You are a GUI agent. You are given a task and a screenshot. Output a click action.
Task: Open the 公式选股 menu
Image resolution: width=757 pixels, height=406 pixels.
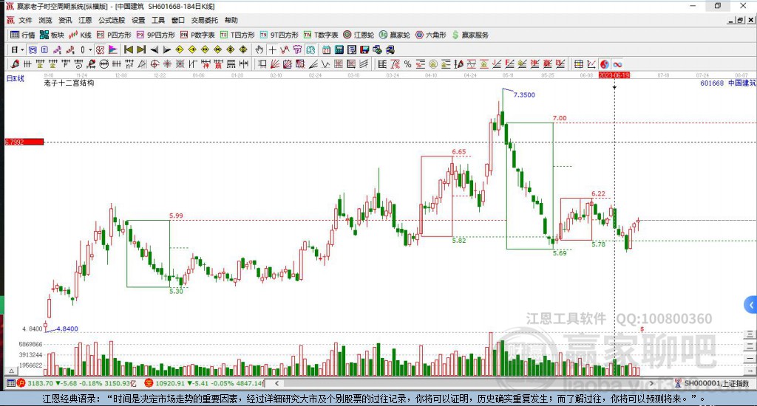coord(111,21)
